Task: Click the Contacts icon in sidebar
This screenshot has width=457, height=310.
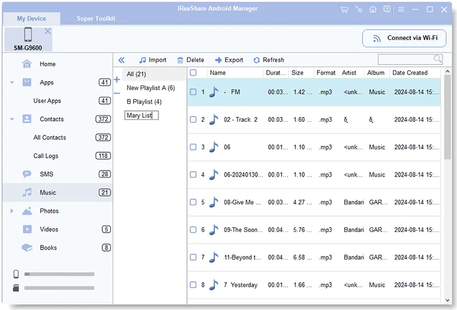Action: click(x=27, y=119)
